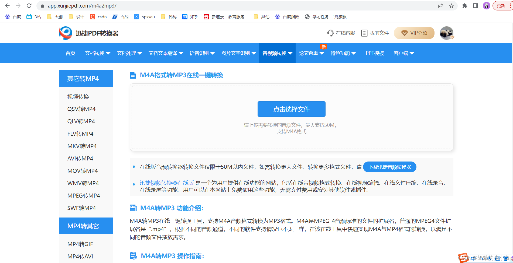Image resolution: width=513 pixels, height=263 pixels.
Task: Click the share page icon in the address bar
Action: 441,6
